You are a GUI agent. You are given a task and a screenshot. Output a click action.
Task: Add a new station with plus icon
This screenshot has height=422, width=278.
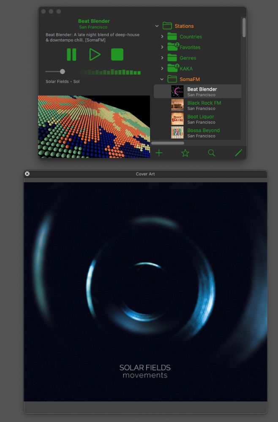pos(159,153)
